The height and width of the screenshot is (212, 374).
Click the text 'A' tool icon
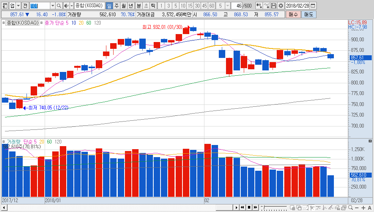point(369,207)
